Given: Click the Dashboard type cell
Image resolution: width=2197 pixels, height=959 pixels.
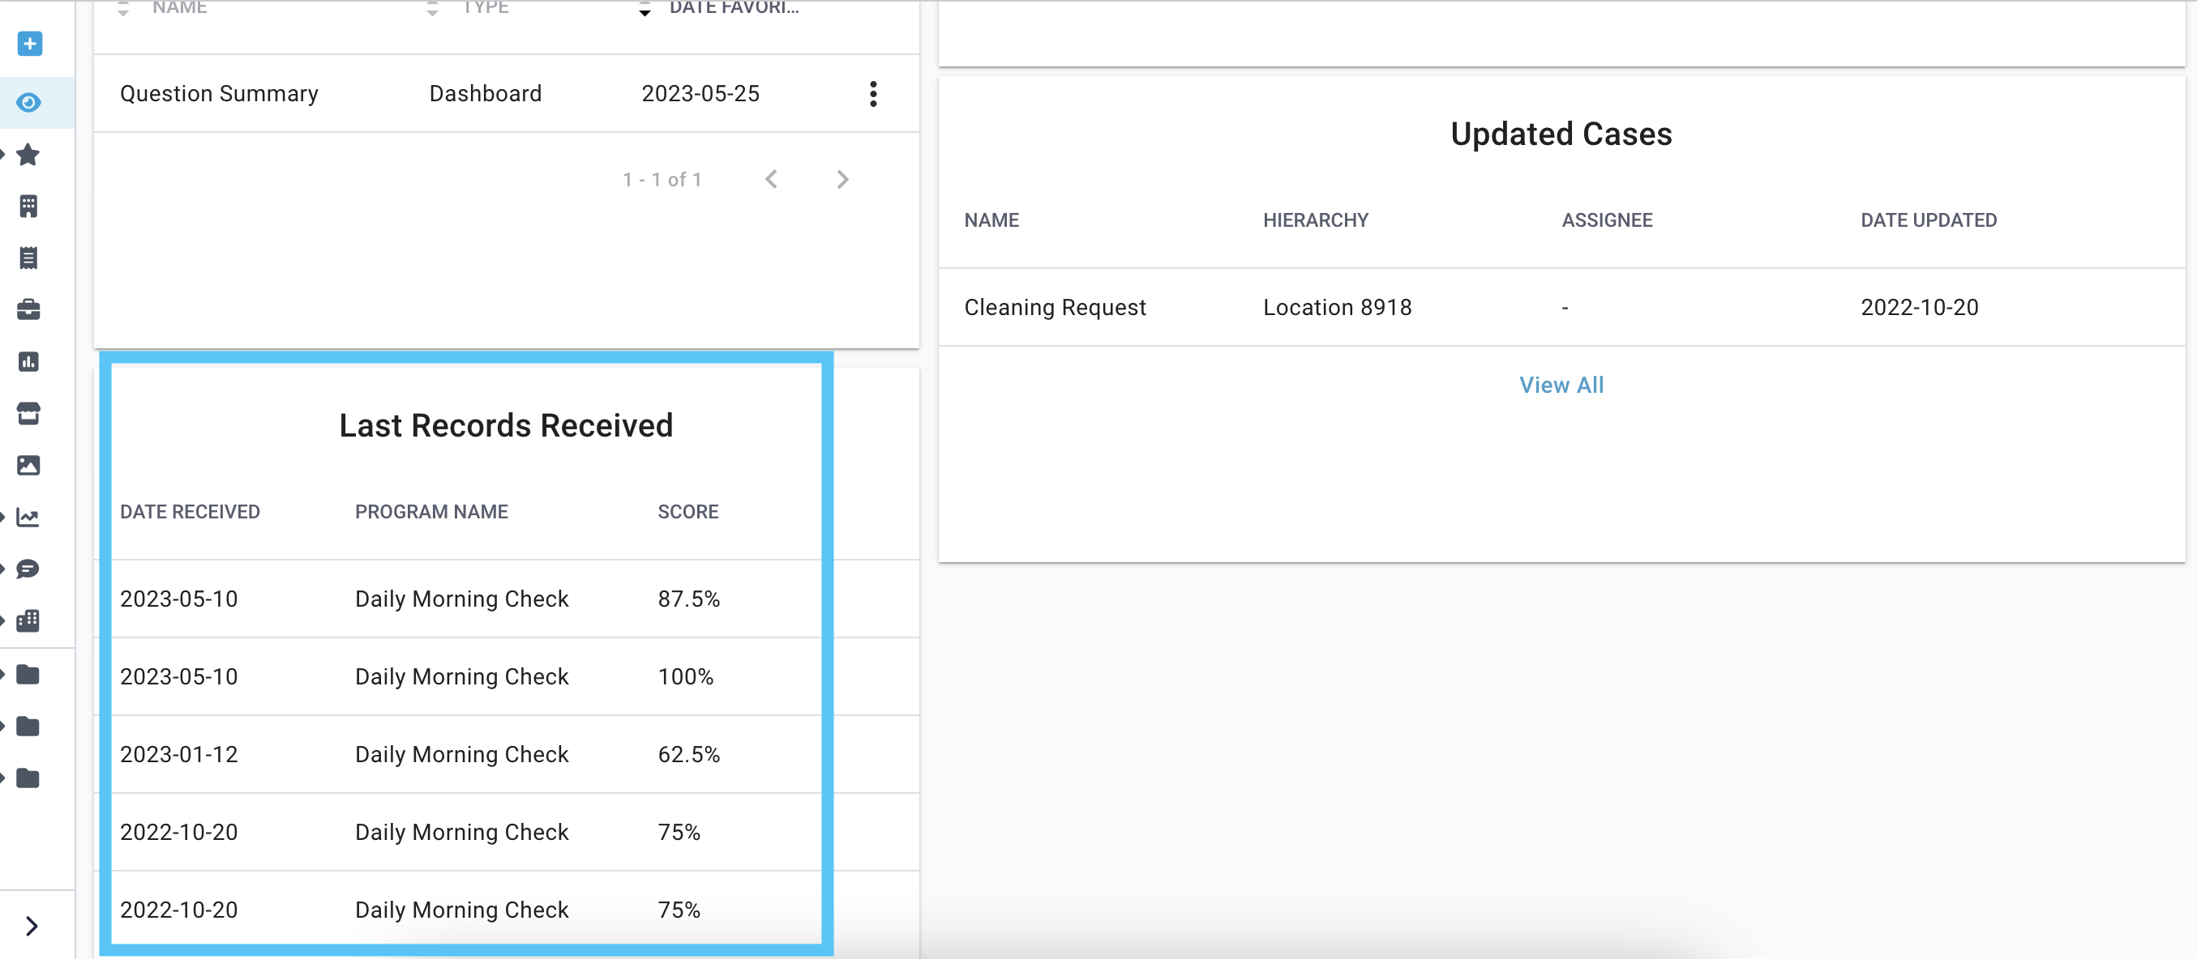Looking at the screenshot, I should click(486, 94).
